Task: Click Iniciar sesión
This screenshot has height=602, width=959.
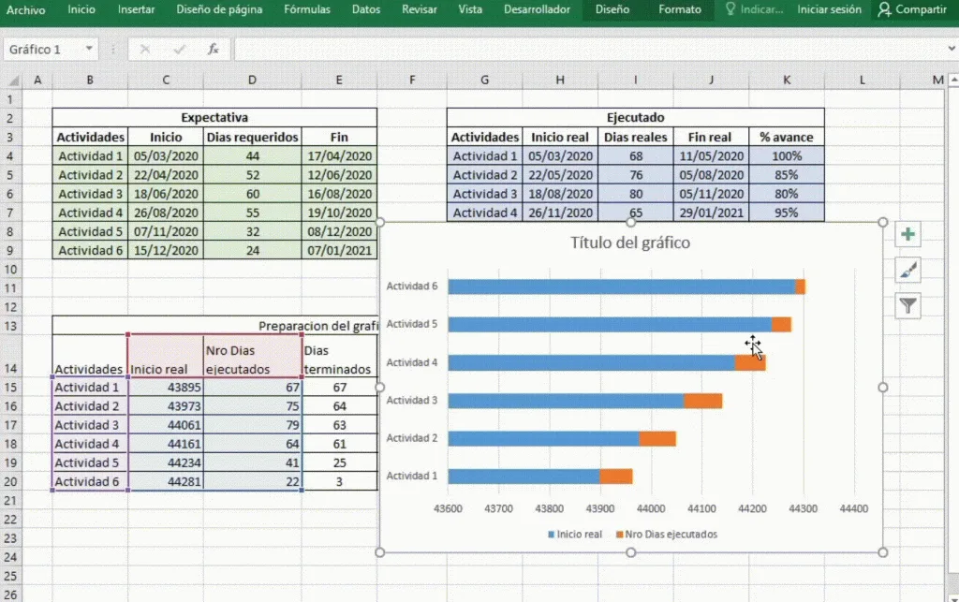Action: [x=829, y=9]
